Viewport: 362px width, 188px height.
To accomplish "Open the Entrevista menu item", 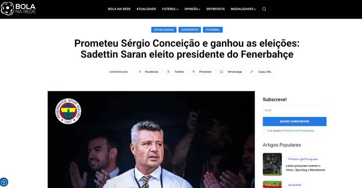I will [215, 9].
